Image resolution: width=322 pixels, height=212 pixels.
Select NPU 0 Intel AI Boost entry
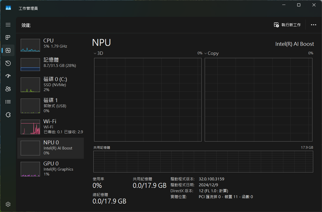(x=50, y=148)
